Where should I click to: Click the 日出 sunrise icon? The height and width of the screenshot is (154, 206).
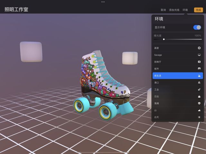[199, 96]
